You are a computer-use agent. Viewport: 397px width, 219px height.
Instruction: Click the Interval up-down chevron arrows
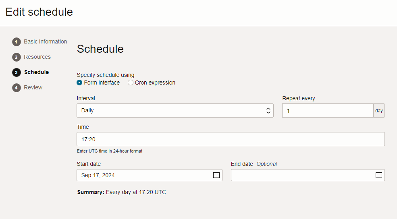pyautogui.click(x=268, y=111)
